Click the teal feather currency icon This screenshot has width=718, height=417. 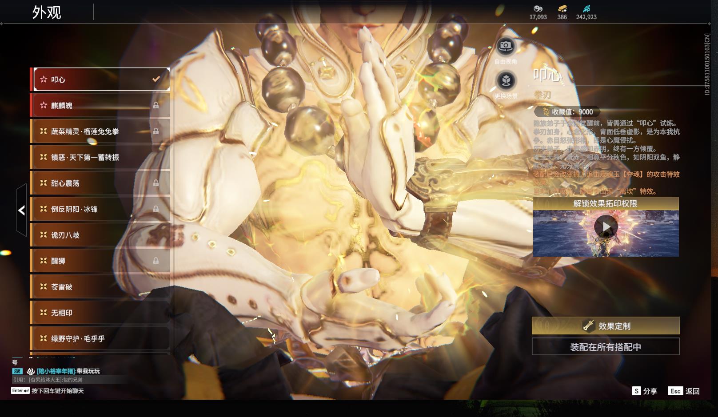coord(586,8)
